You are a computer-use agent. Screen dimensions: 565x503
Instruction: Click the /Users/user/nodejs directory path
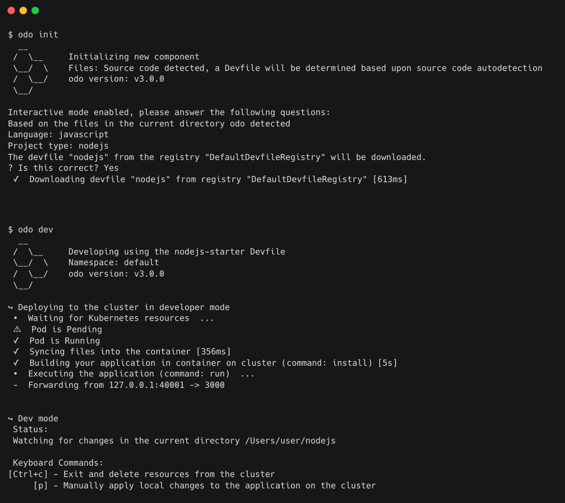click(x=290, y=441)
